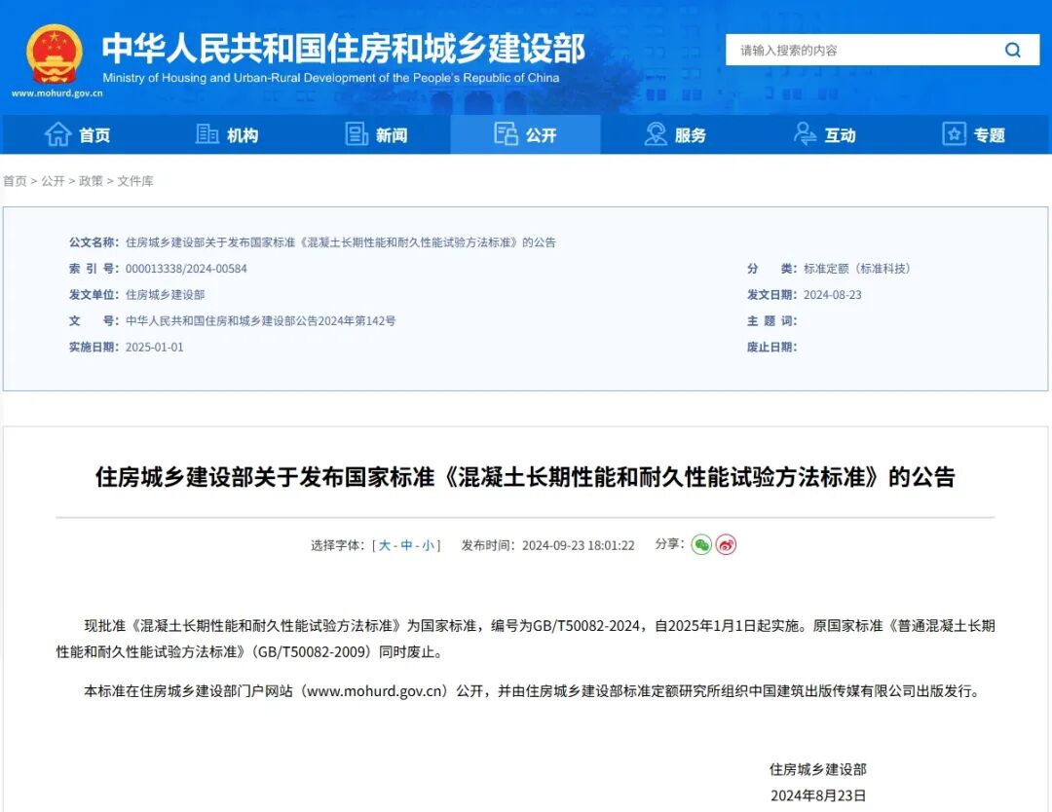
Task: Set font size to 中
Action: pos(406,545)
